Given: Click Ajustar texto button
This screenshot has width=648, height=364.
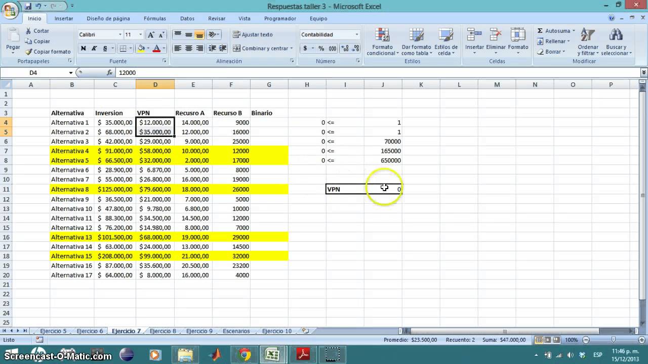Looking at the screenshot, I should click(x=253, y=34).
